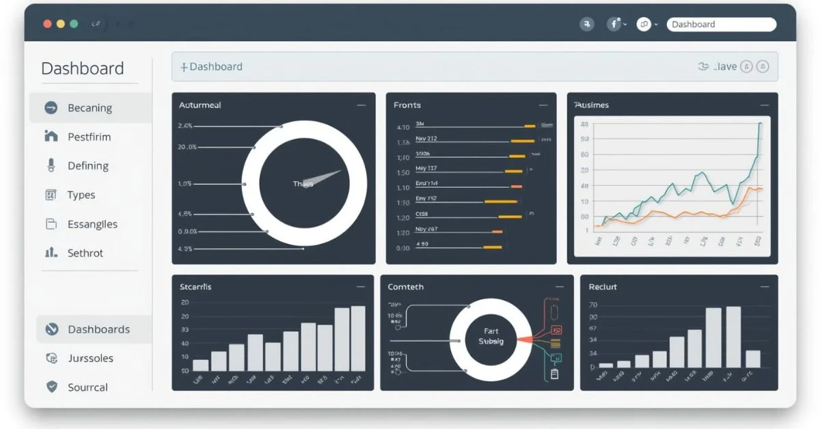Open the Dashboards section icon
The image size is (820, 429).
51,329
